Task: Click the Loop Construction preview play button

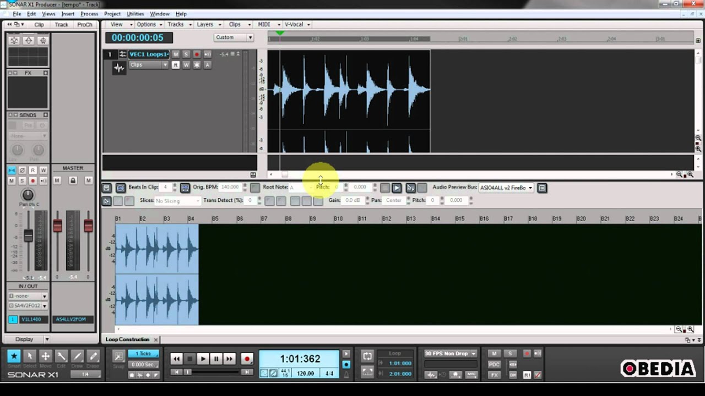Action: coord(397,188)
